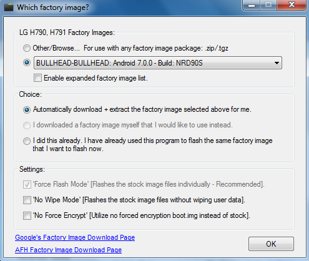Click the toolkit app icon in title bar
Viewport: 309px width, 261px height.
click(9, 7)
